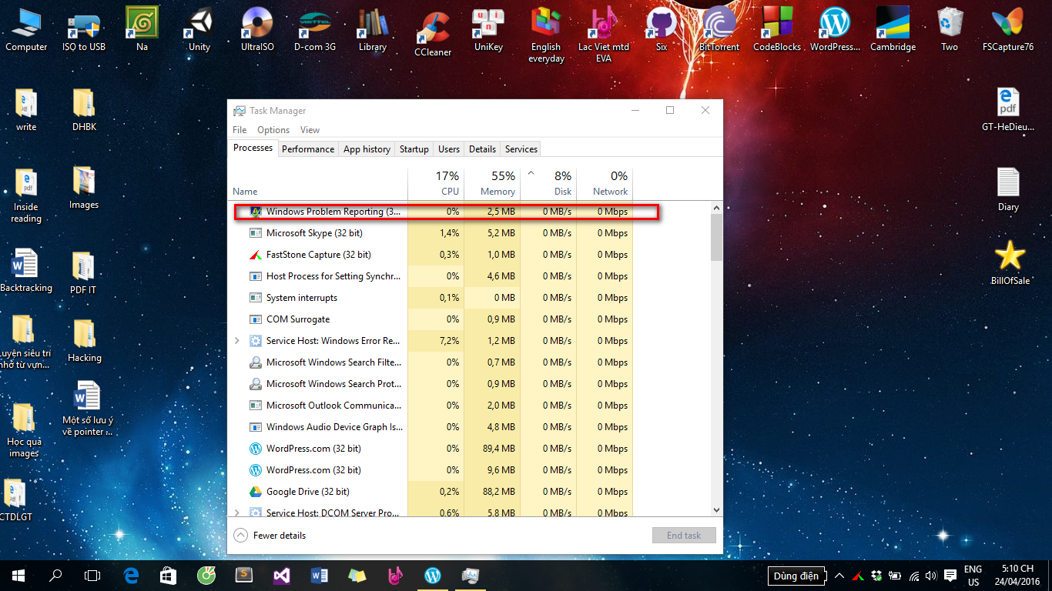
Task: Open the taskbar clock showing 5:10 CH
Action: coord(1018,576)
